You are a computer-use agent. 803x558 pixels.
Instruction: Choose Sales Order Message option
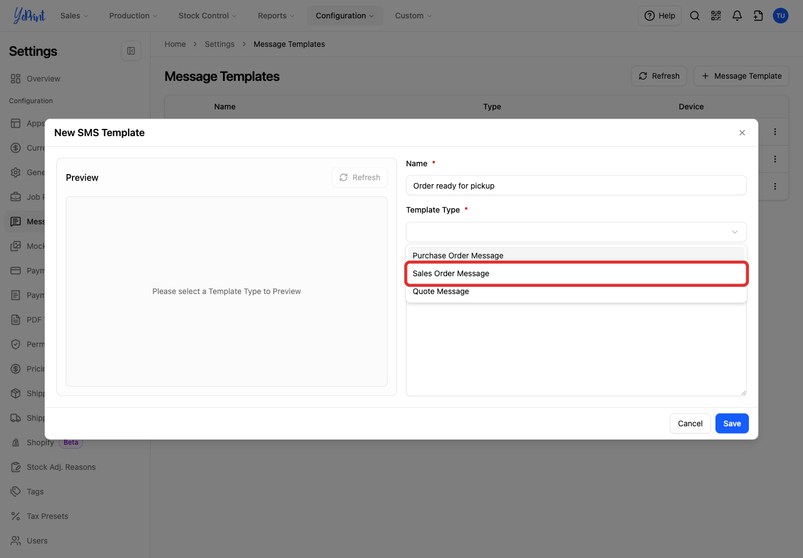(x=576, y=273)
